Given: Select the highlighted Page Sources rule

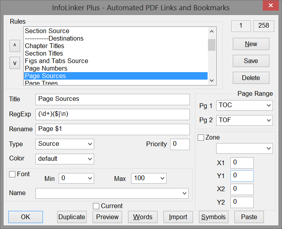Looking at the screenshot, I should point(116,76).
